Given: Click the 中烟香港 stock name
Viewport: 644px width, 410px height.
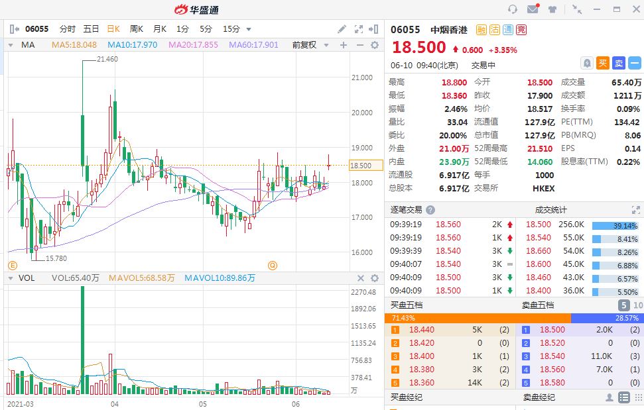Looking at the screenshot, I should [x=449, y=30].
